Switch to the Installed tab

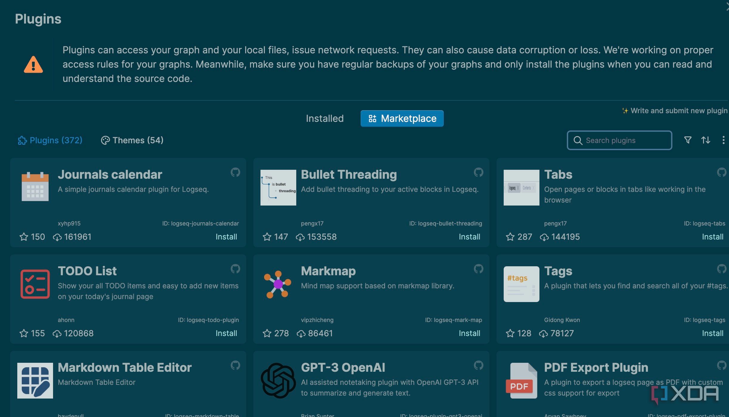point(325,119)
